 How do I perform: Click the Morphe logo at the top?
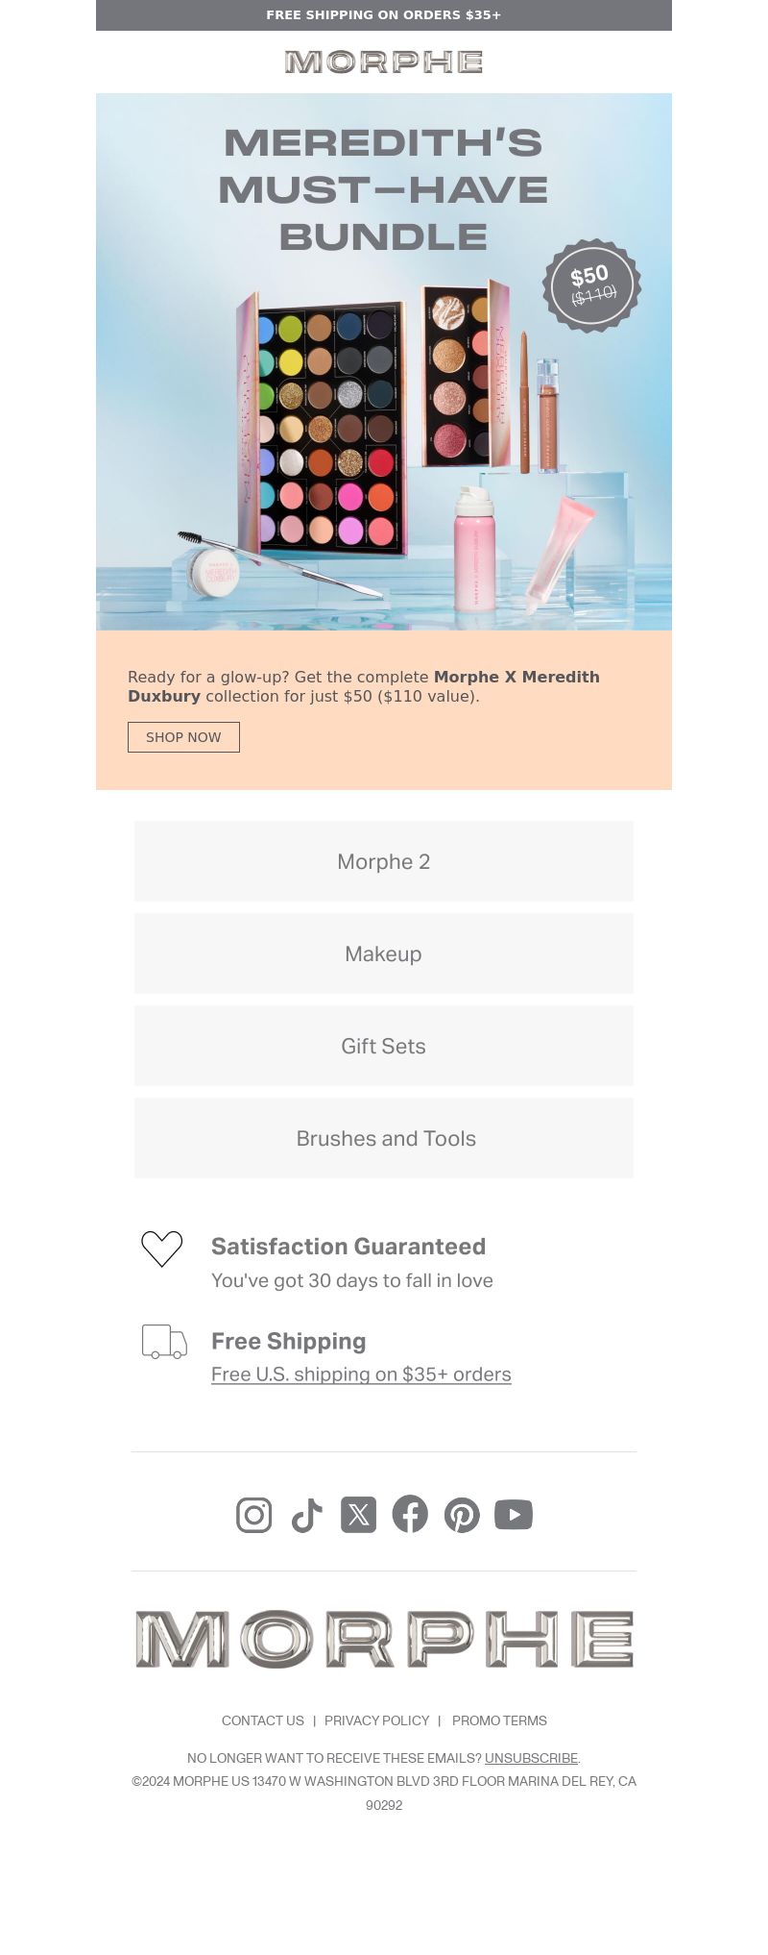point(384,62)
